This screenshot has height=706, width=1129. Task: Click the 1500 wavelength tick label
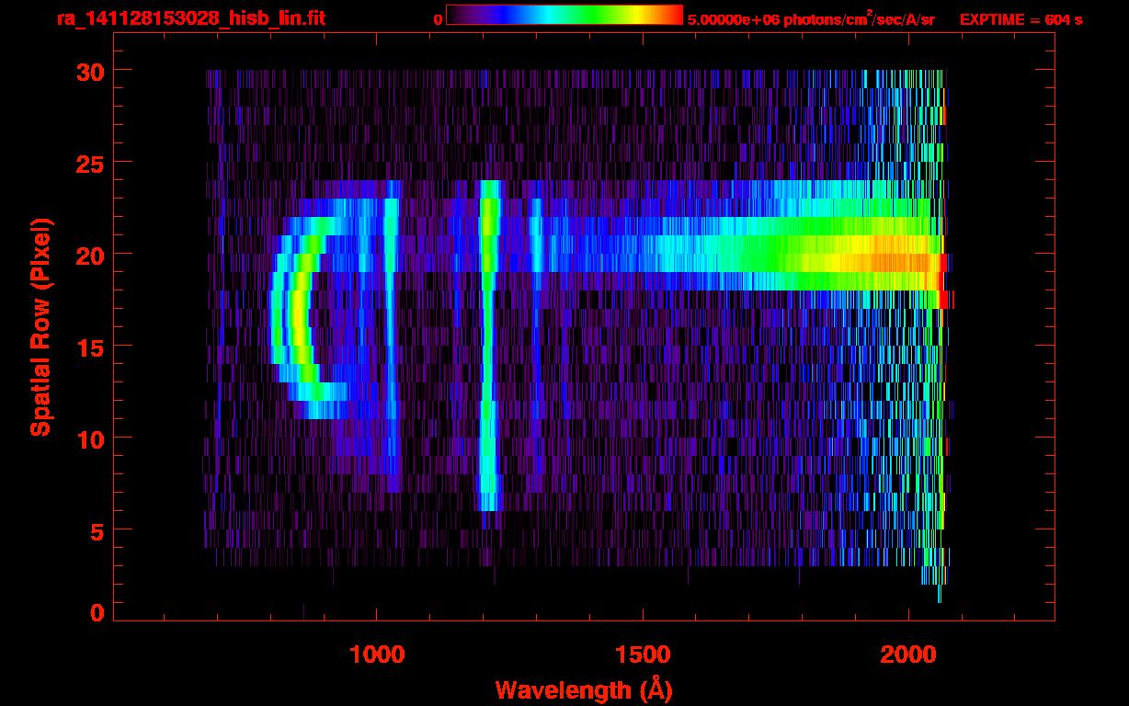tap(643, 655)
